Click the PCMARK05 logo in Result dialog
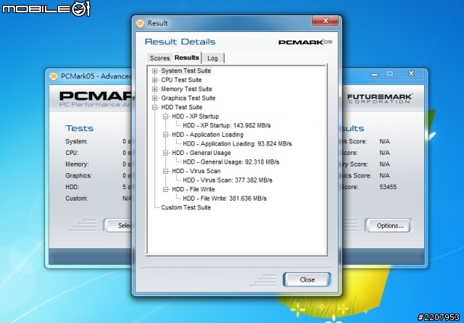 click(305, 42)
